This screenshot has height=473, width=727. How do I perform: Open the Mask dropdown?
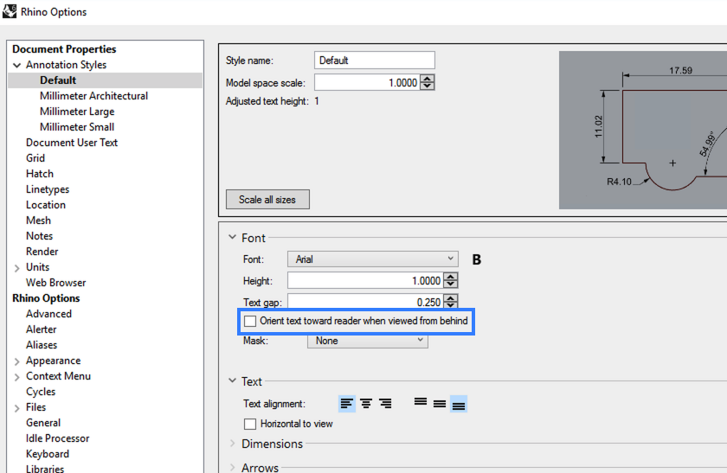point(368,341)
